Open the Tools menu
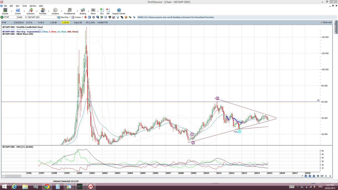Image resolution: width=338 pixels, height=190 pixels. [x=24, y=6]
